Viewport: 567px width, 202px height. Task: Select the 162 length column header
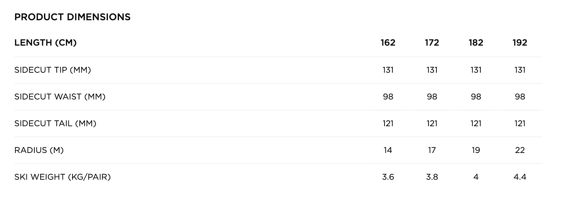pyautogui.click(x=388, y=43)
